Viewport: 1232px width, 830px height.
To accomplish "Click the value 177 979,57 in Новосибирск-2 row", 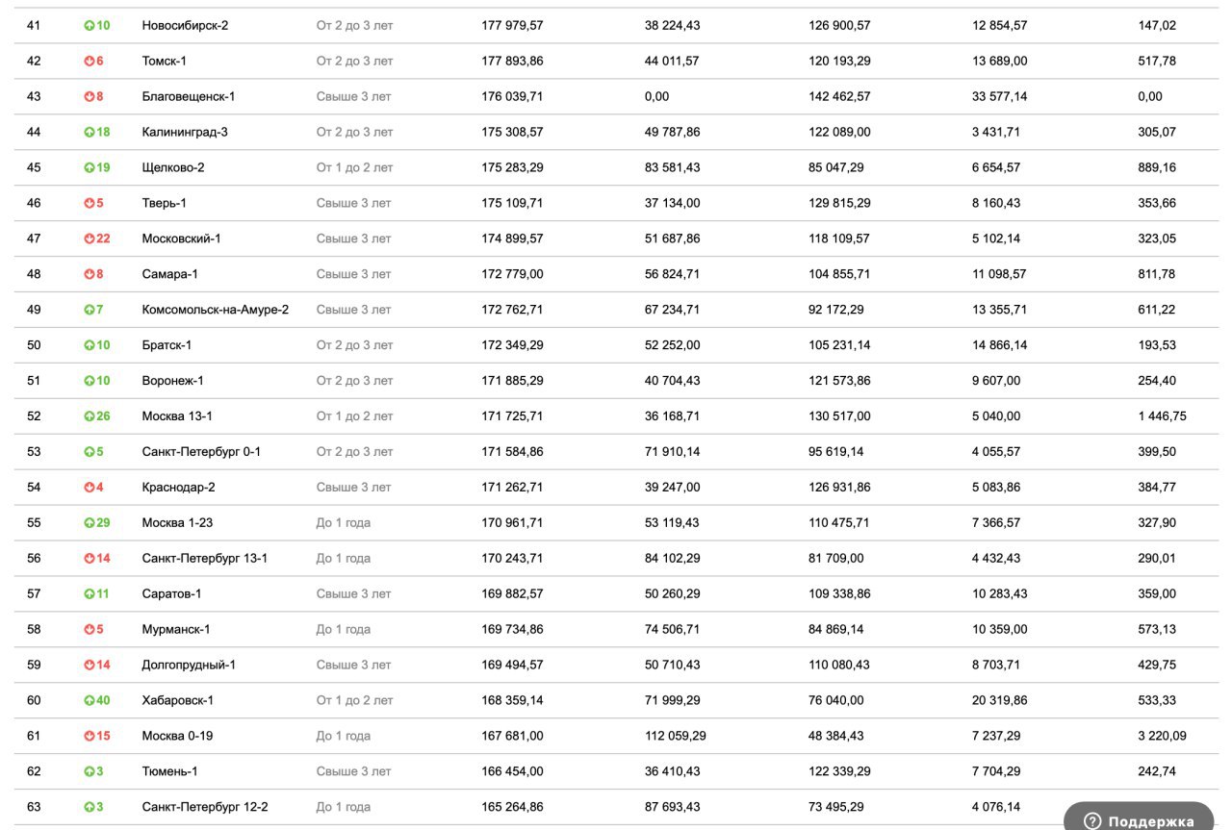I will pos(512,26).
